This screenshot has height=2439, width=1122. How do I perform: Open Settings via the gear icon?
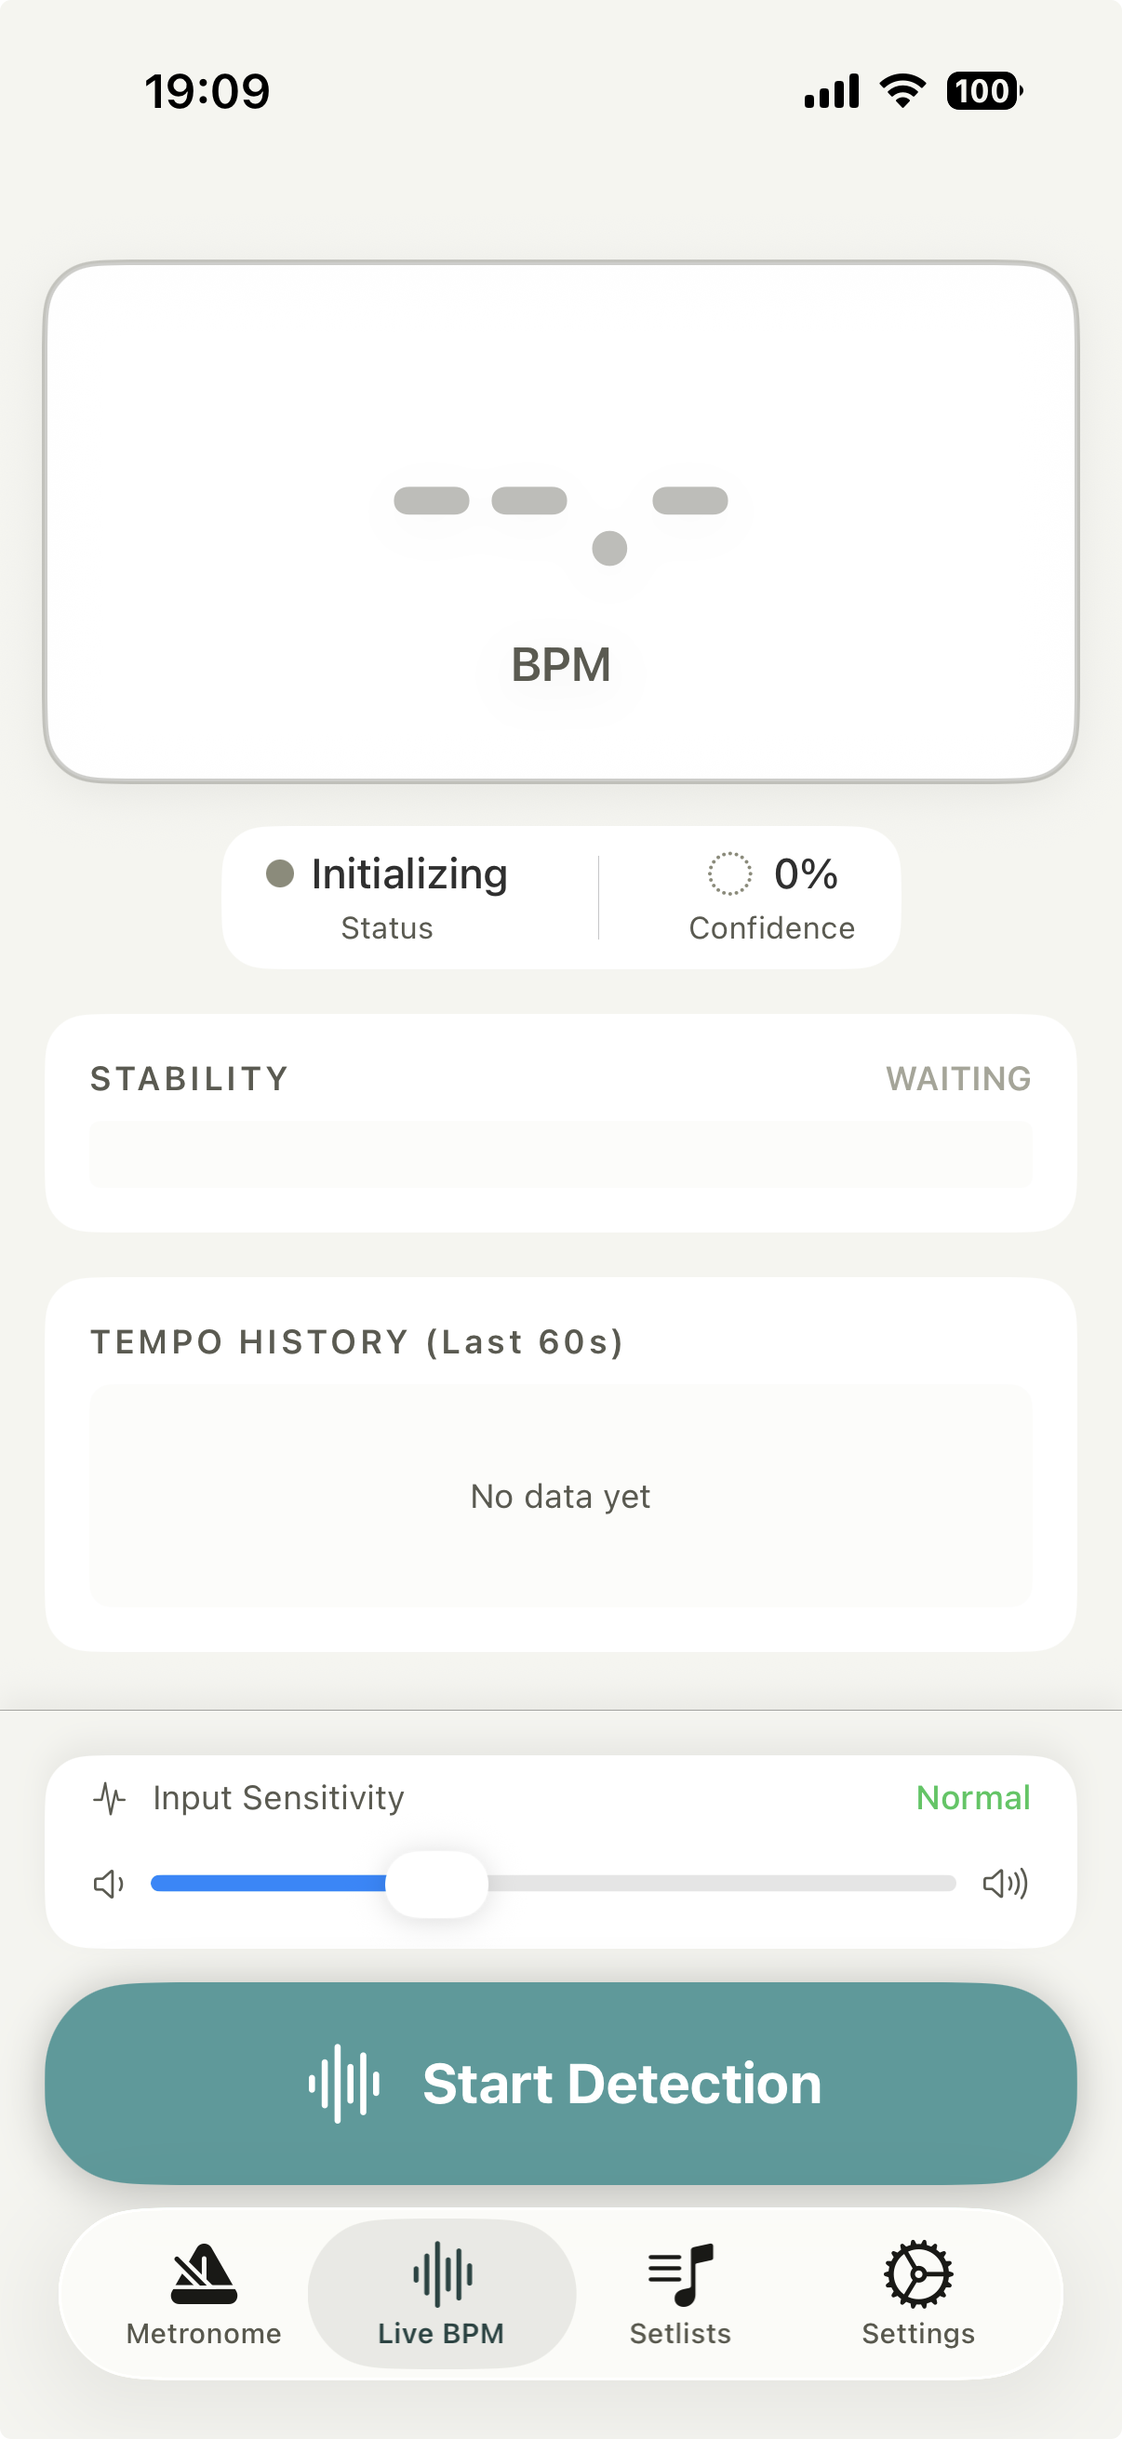click(x=917, y=2273)
